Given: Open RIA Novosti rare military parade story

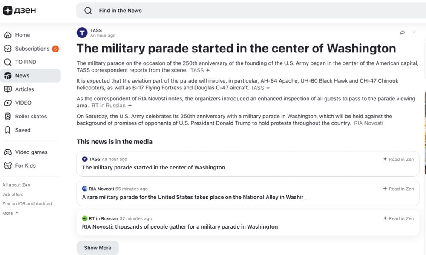Looking at the screenshot, I should pos(193,197).
